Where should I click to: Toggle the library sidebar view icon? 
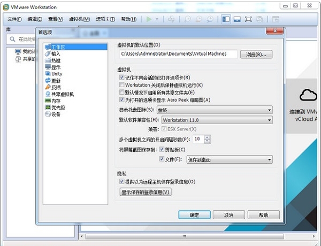pyautogui.click(x=226, y=19)
